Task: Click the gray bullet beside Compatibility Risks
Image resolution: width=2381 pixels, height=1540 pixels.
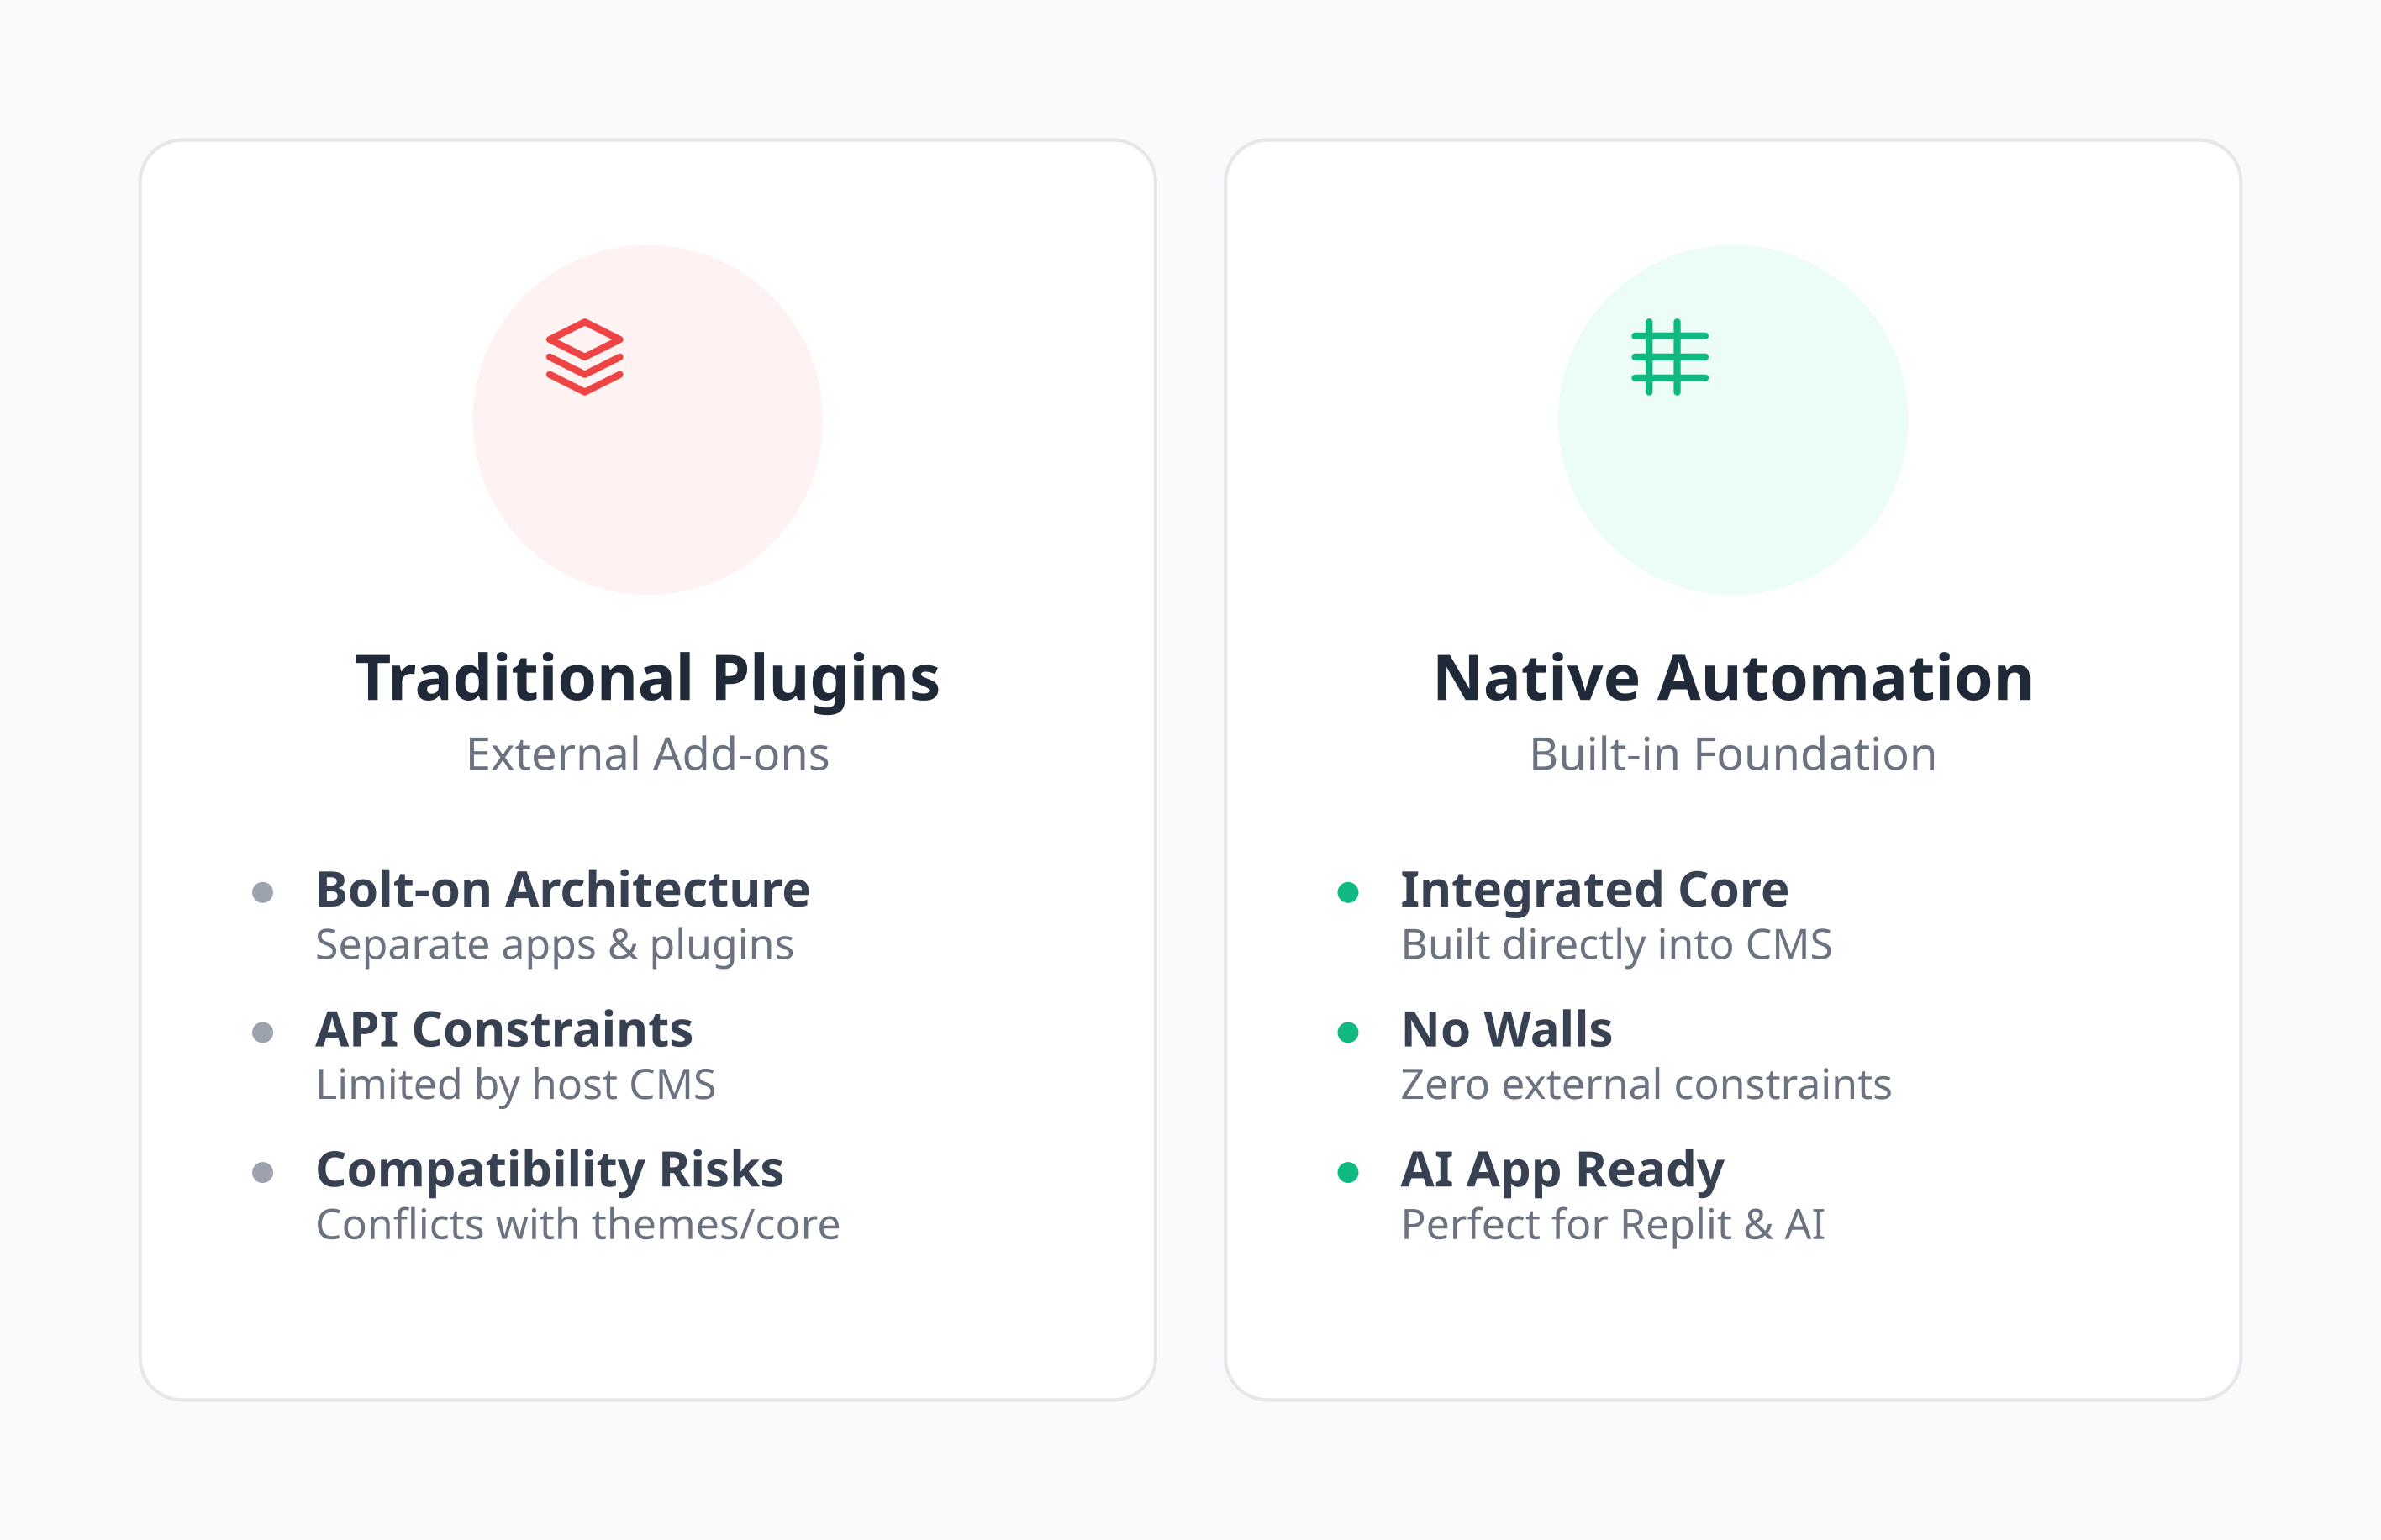Action: click(263, 1172)
